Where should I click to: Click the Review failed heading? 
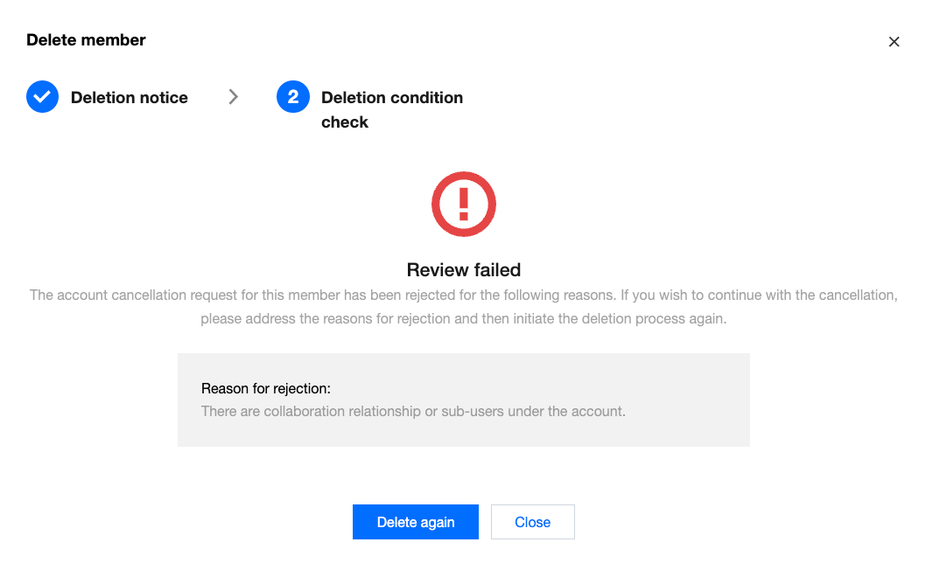[x=464, y=269]
